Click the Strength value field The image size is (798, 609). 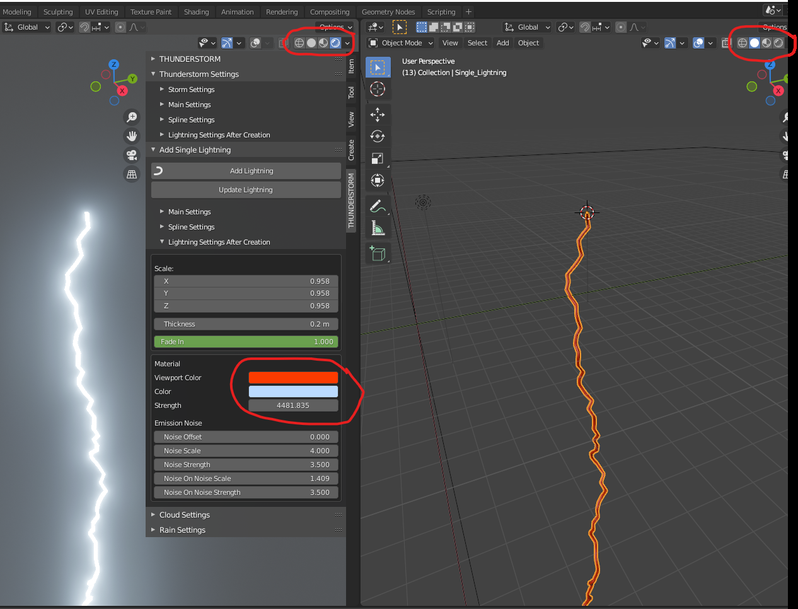292,405
